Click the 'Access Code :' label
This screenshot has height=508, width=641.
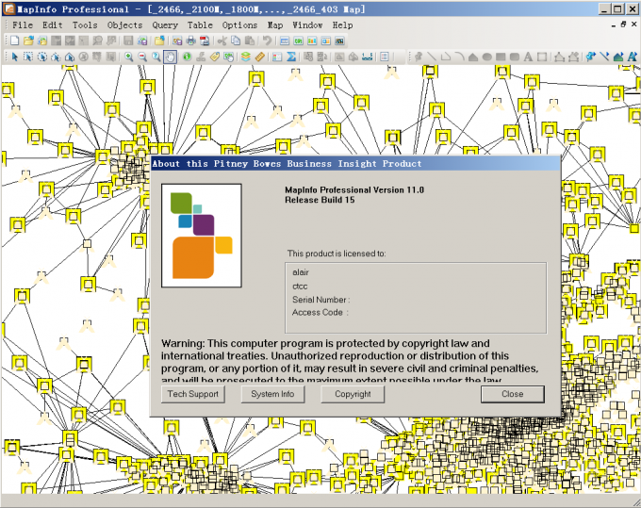[320, 312]
